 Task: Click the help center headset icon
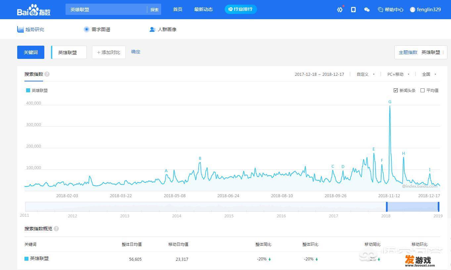381,10
